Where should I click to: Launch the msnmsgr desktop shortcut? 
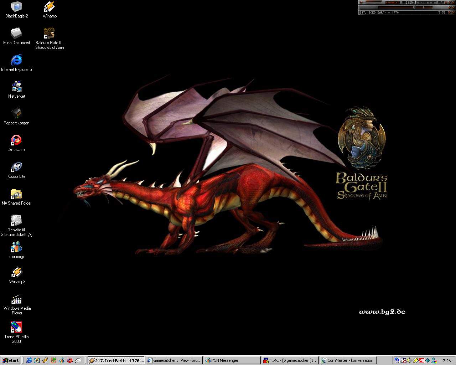tap(16, 251)
